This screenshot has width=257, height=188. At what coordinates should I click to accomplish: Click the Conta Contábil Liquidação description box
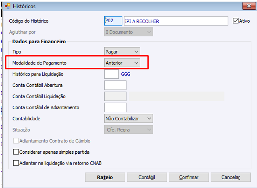click(176, 96)
